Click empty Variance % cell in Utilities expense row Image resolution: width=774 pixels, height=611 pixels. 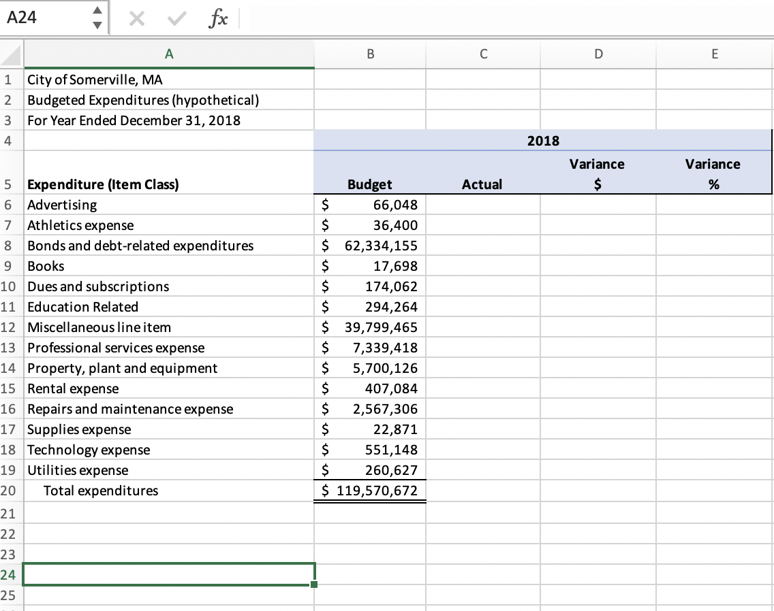pos(715,470)
